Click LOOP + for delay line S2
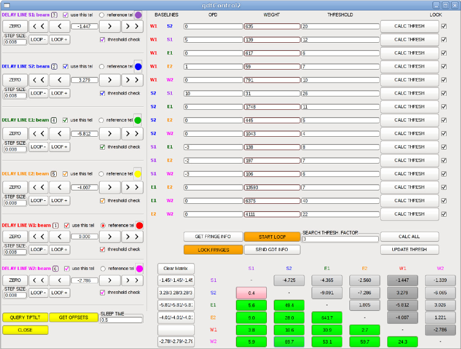Image resolution: width=461 pixels, height=349 pixels. click(59, 93)
